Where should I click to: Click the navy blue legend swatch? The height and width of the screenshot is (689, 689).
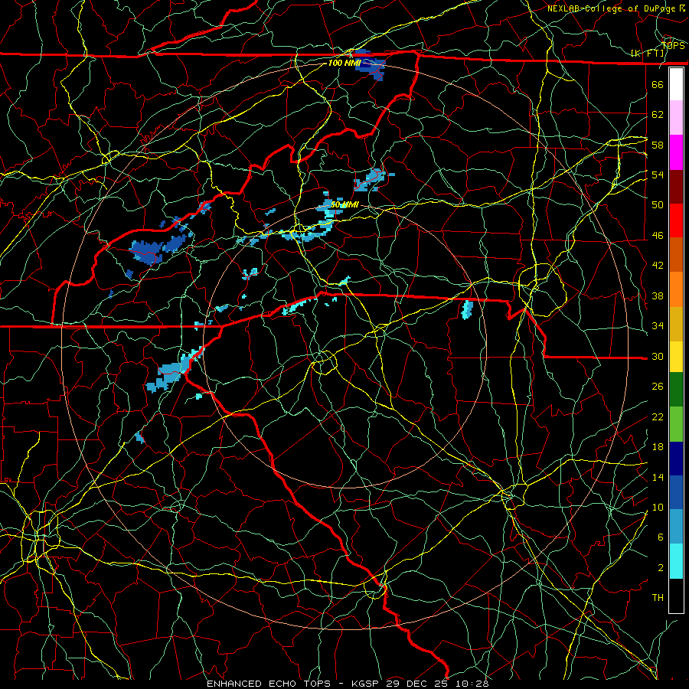click(x=676, y=459)
